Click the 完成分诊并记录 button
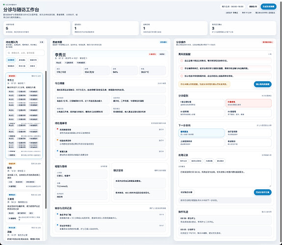Screen dimensions: 282x245 [x=262, y=192]
